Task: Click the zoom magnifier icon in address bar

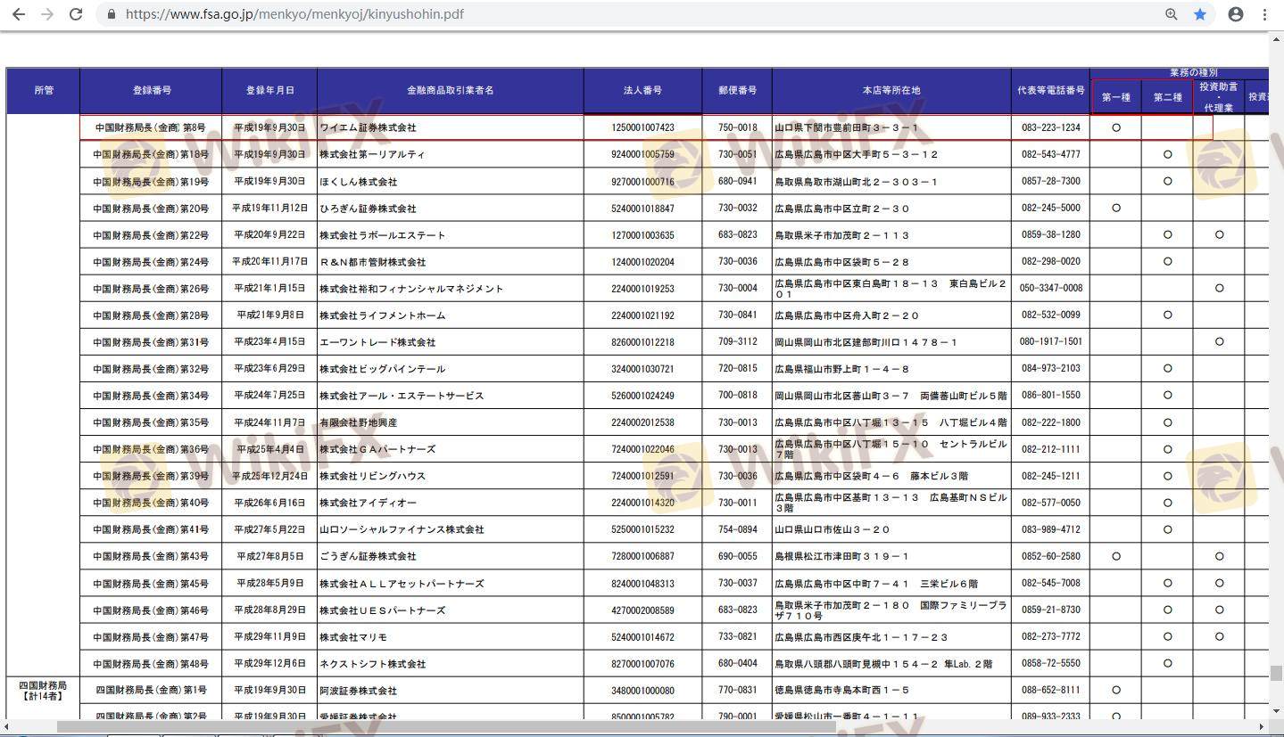Action: coord(1171,14)
